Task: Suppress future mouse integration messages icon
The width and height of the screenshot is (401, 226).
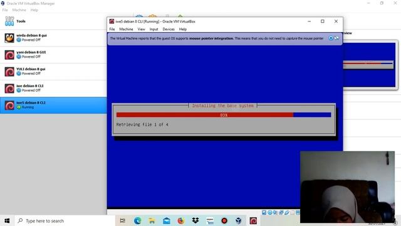Action: [x=336, y=38]
